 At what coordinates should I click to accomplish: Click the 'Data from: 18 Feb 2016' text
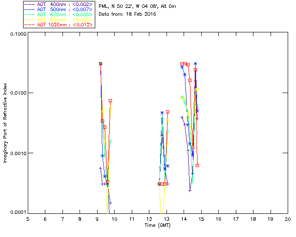pyautogui.click(x=128, y=14)
